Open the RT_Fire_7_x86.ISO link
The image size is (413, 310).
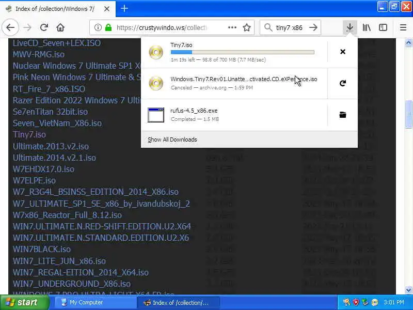[49, 89]
